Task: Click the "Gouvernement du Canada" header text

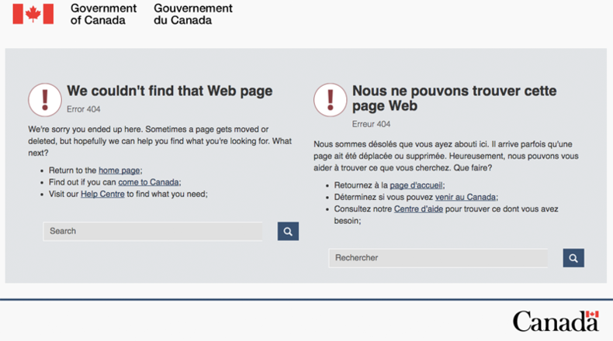Action: click(x=193, y=14)
